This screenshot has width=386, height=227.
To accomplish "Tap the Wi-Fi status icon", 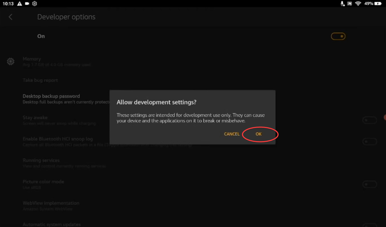I will coord(358,4).
